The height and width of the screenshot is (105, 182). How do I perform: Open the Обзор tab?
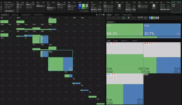pyautogui.click(x=109, y=15)
